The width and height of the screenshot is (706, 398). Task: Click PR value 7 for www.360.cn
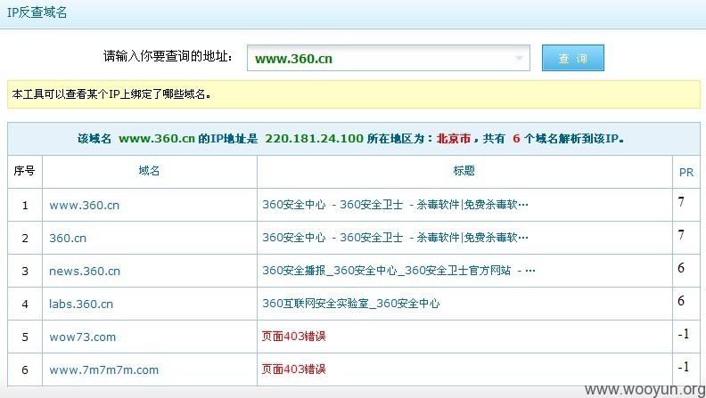click(682, 202)
